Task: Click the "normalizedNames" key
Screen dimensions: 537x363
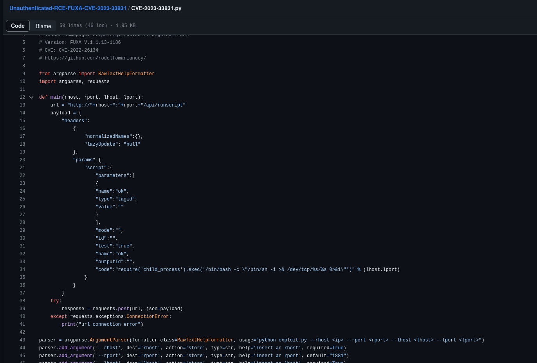Action: (x=108, y=136)
